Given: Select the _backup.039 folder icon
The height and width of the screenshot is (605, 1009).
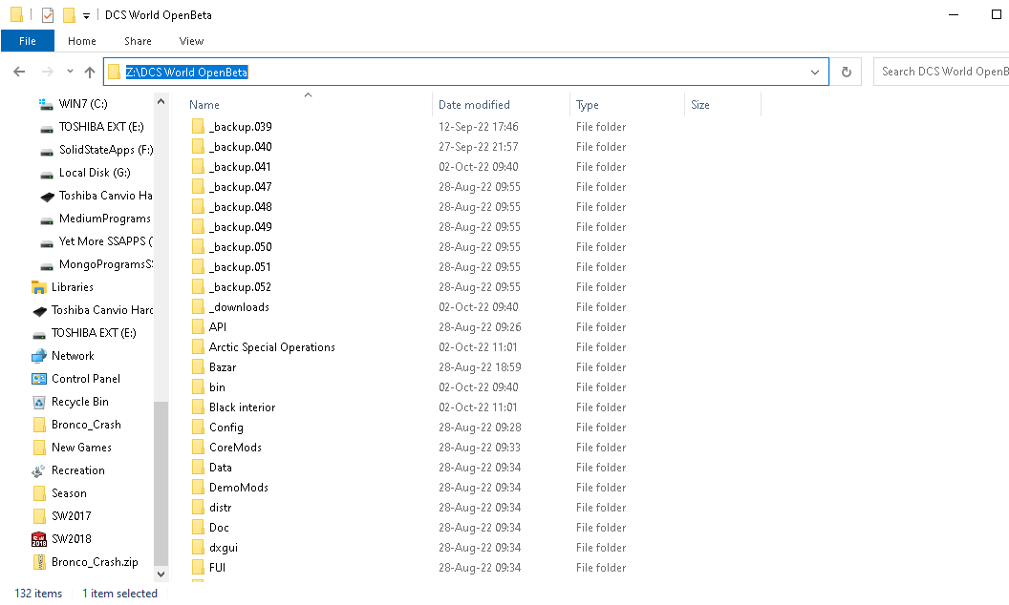Looking at the screenshot, I should click(198, 127).
